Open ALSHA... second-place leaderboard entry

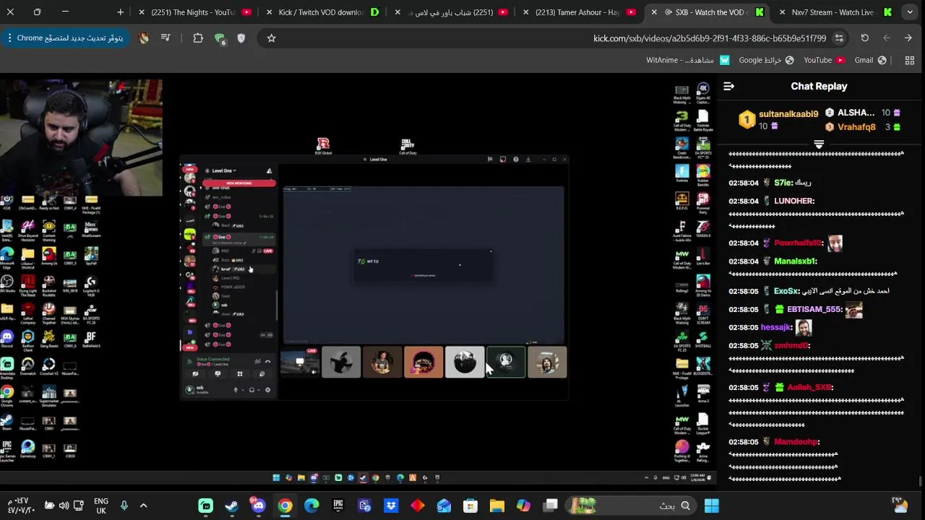(856, 113)
